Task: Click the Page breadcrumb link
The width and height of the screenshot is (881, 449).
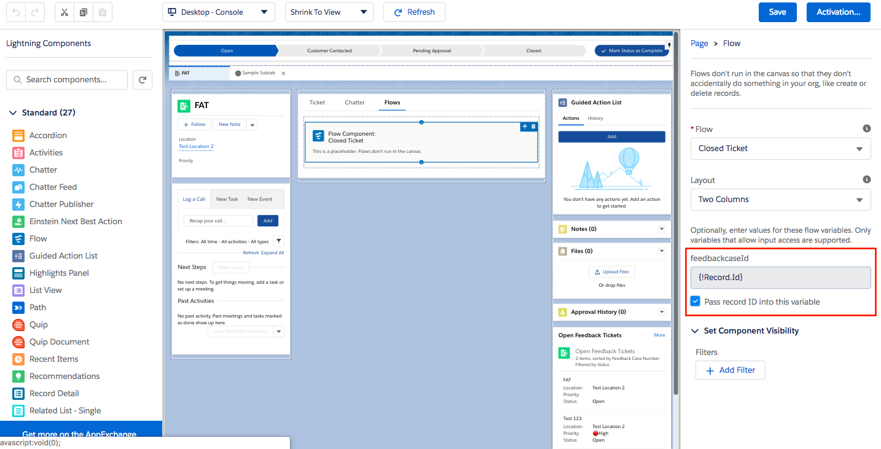Action: coord(699,44)
